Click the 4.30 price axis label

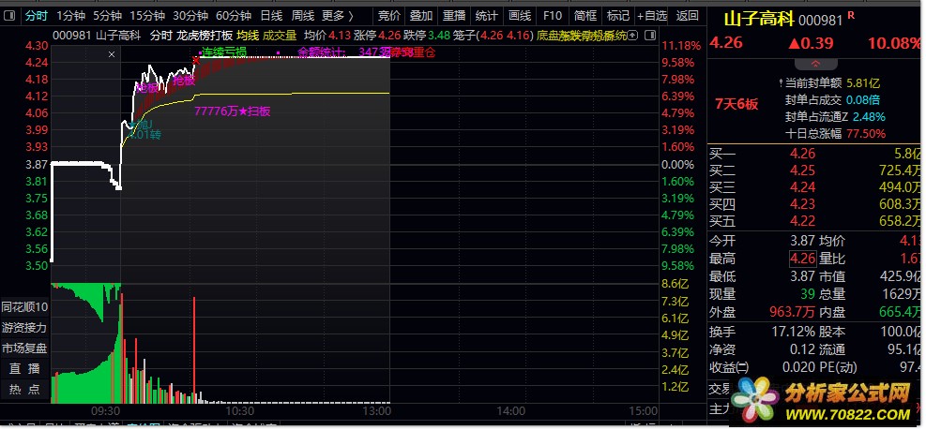pyautogui.click(x=38, y=45)
